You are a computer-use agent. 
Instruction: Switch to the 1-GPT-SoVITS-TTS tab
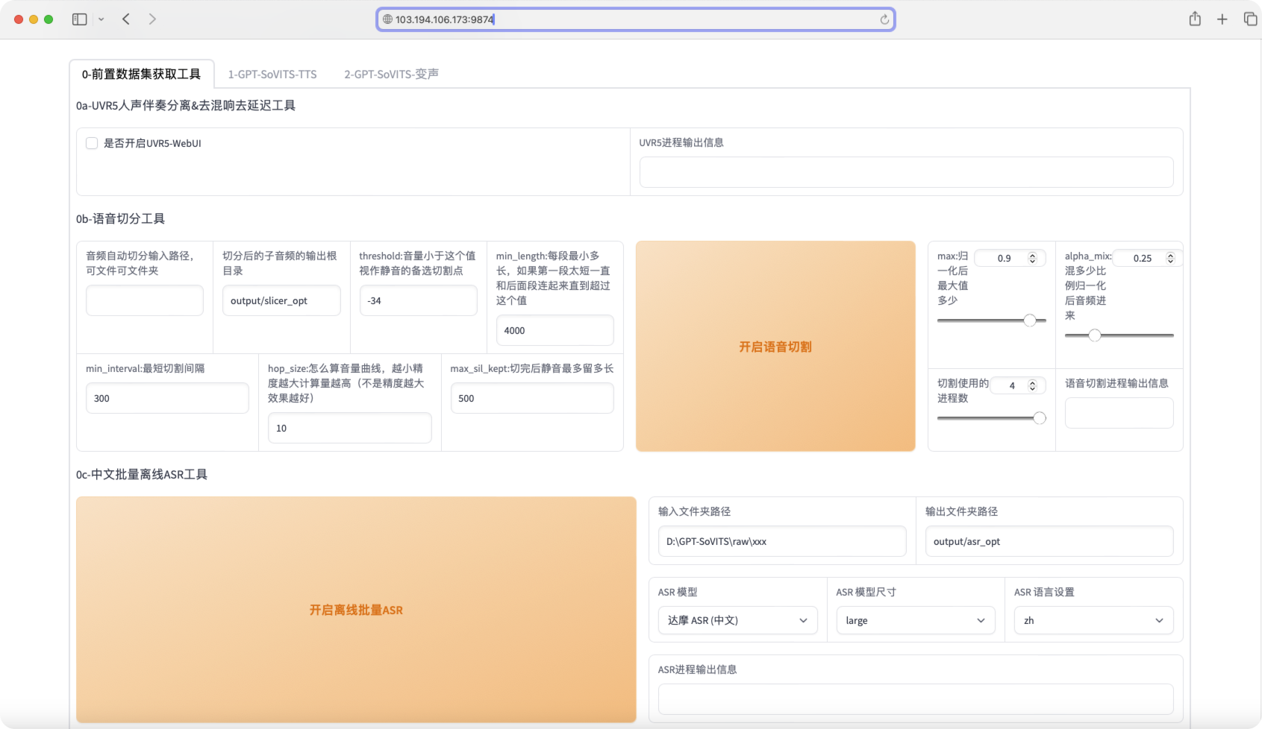point(272,75)
